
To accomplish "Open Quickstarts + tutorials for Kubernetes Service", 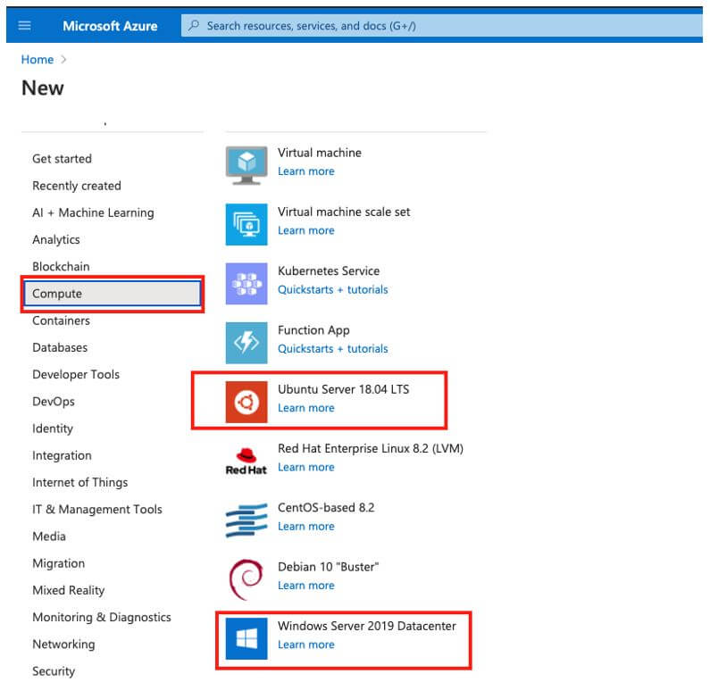I will [333, 289].
